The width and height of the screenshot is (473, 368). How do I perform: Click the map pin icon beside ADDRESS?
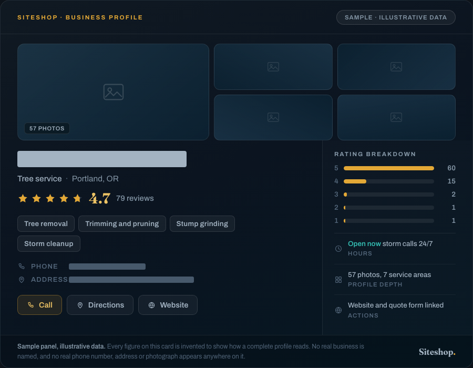click(x=22, y=280)
